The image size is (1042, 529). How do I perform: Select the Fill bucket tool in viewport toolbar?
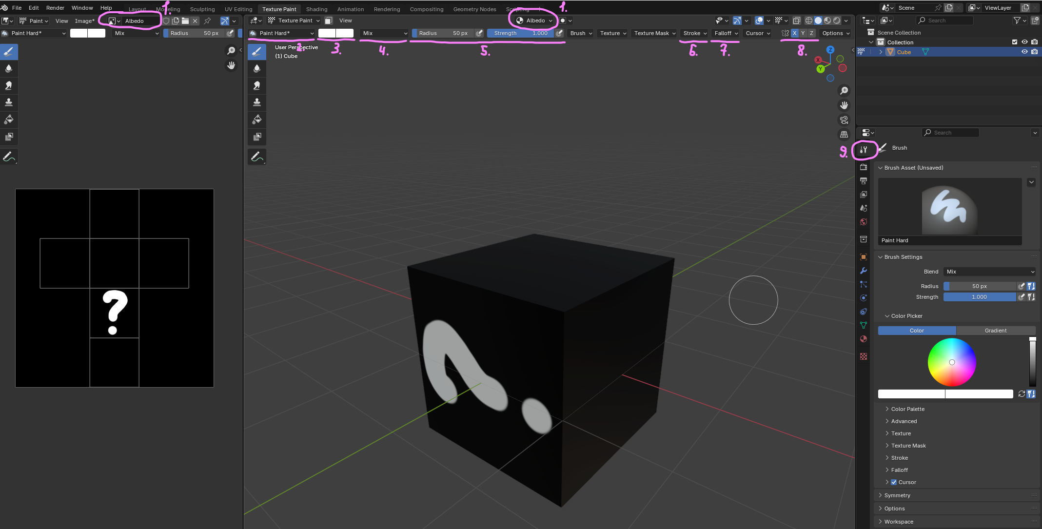(x=257, y=119)
